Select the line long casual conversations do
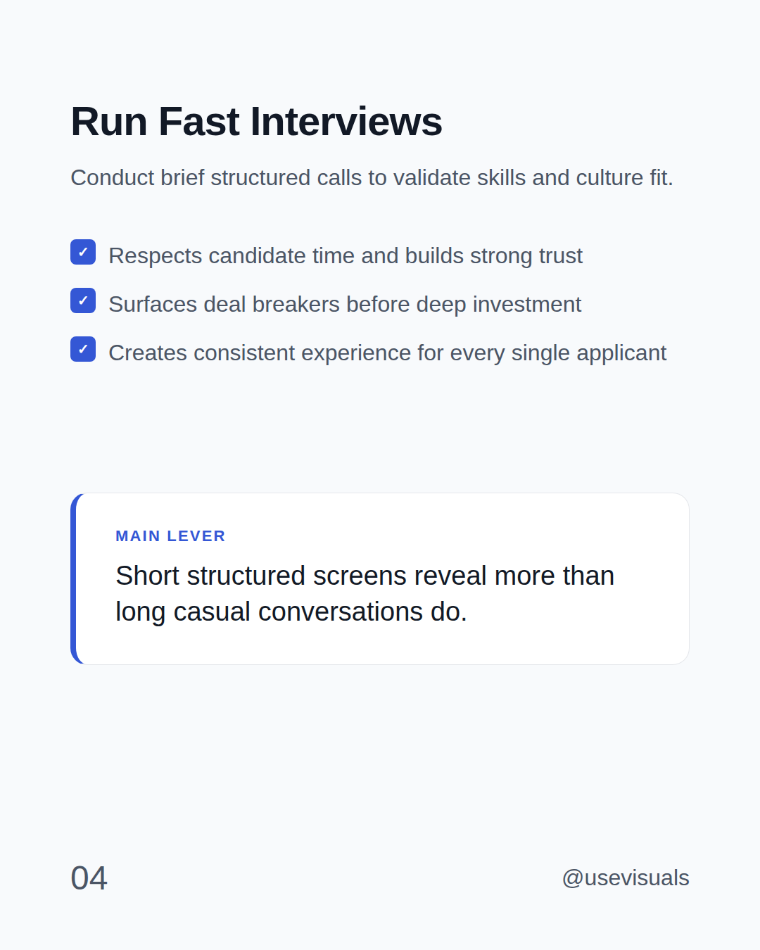The height and width of the screenshot is (950, 760). (291, 612)
